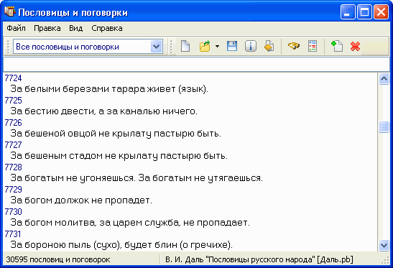Click status text '30595 пословиц и поговорок'
393x268 pixels.
click(58, 259)
